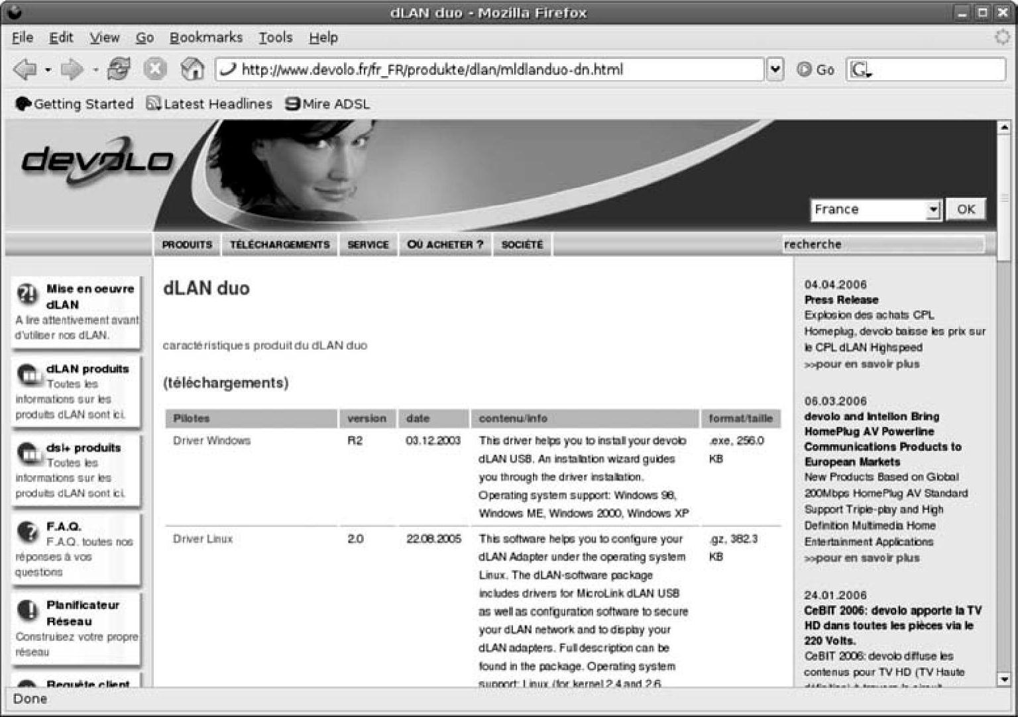The image size is (1018, 717).
Task: Open the Help menu
Action: [x=323, y=38]
